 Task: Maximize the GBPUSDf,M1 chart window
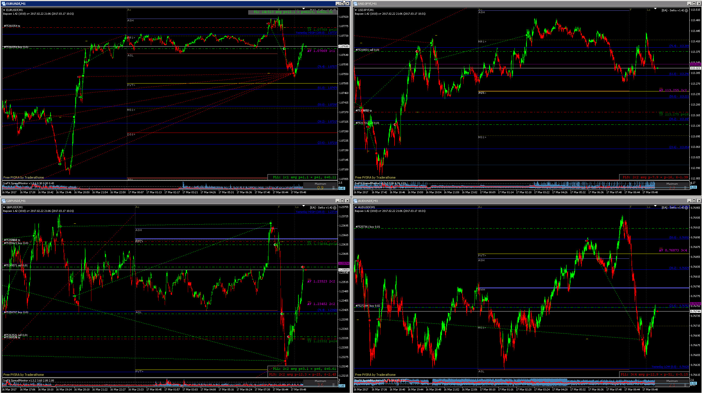point(342,201)
